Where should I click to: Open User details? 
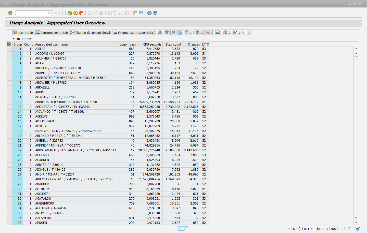pyautogui.click(x=23, y=33)
